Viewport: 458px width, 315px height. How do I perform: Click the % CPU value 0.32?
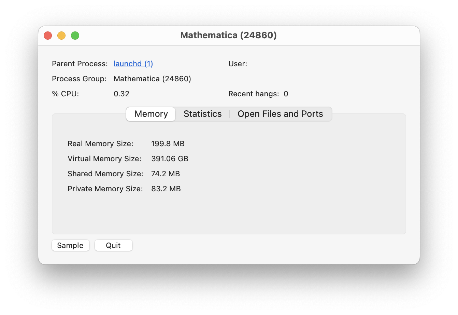pos(121,94)
